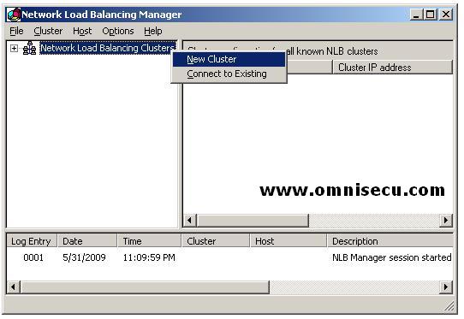Click the NLB Manager session started description
The height and width of the screenshot is (319, 464).
click(x=391, y=257)
